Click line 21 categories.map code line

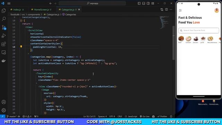pos(56,57)
